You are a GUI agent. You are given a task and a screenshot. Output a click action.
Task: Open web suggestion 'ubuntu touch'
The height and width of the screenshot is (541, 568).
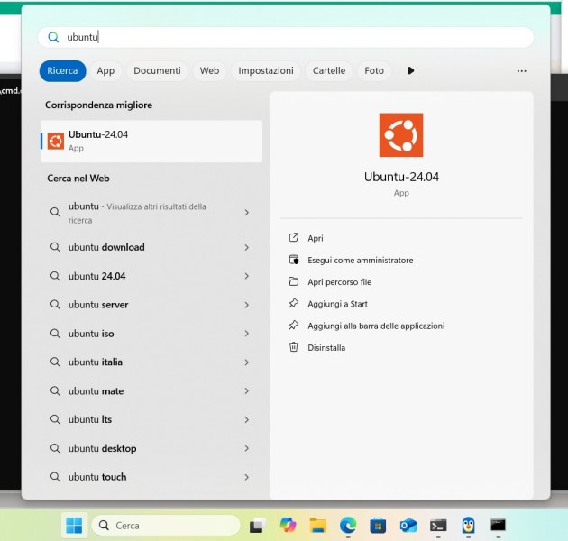pyautogui.click(x=151, y=477)
